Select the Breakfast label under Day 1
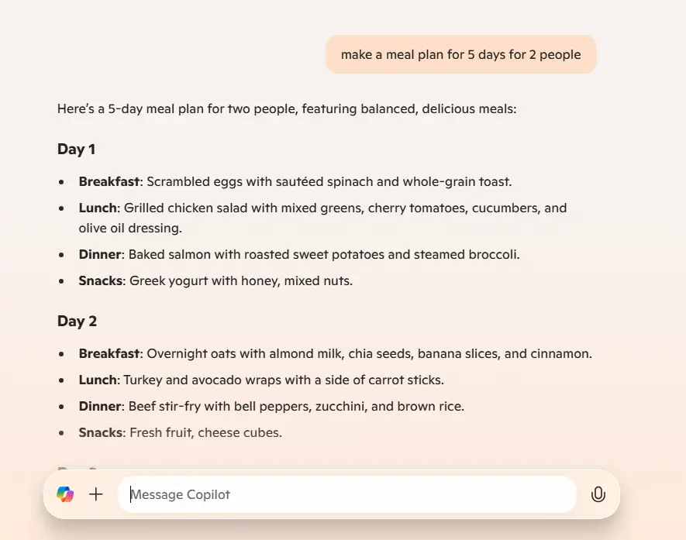Image resolution: width=686 pixels, height=540 pixels. point(109,182)
